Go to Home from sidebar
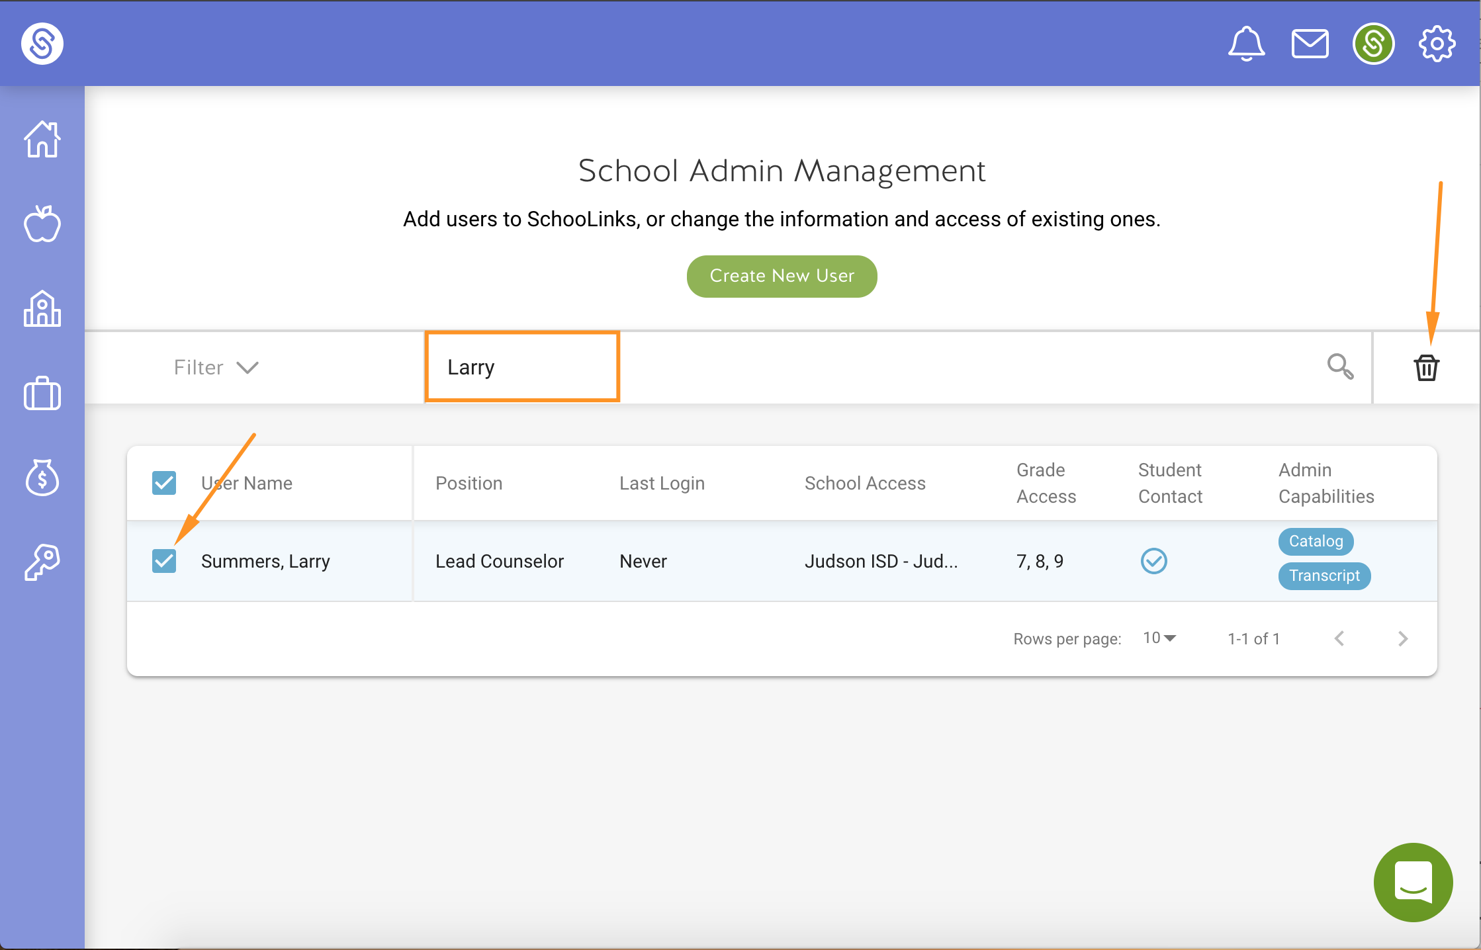Image resolution: width=1481 pixels, height=950 pixels. (42, 139)
